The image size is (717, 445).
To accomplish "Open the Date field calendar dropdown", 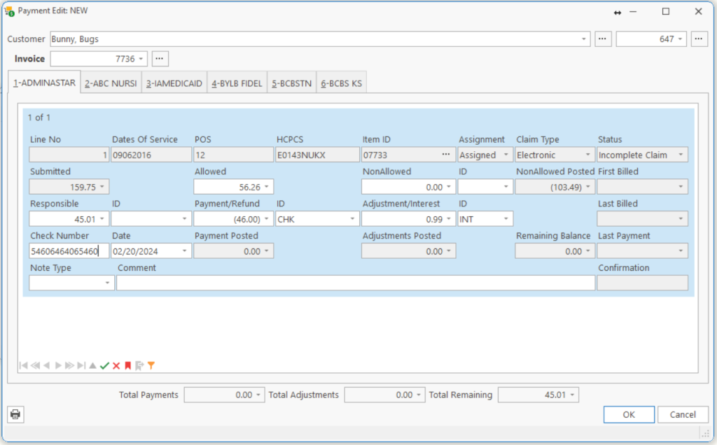I will (x=184, y=251).
